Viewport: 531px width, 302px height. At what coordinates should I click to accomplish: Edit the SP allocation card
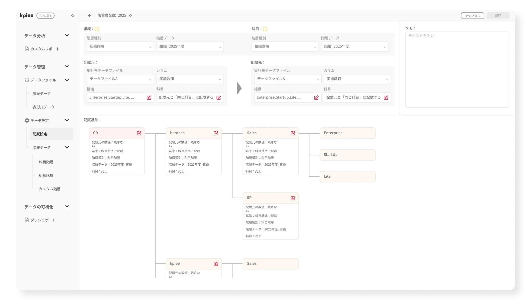click(x=293, y=198)
